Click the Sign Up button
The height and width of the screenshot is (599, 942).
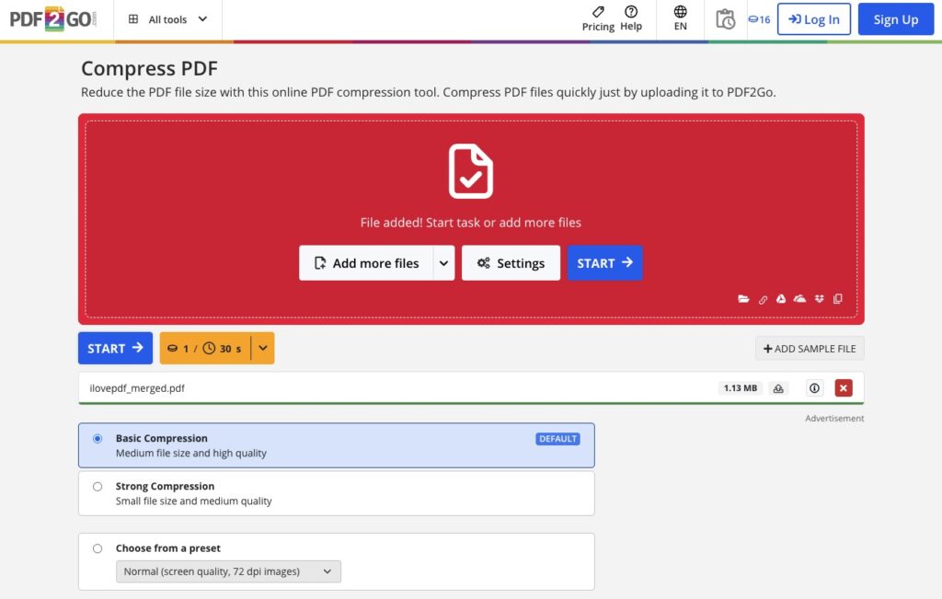[895, 19]
